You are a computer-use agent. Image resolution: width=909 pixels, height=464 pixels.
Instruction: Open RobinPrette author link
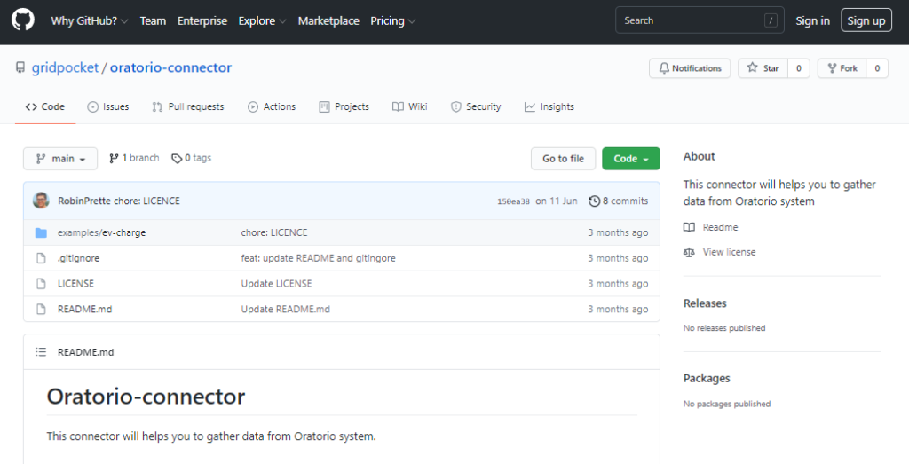pyautogui.click(x=84, y=201)
